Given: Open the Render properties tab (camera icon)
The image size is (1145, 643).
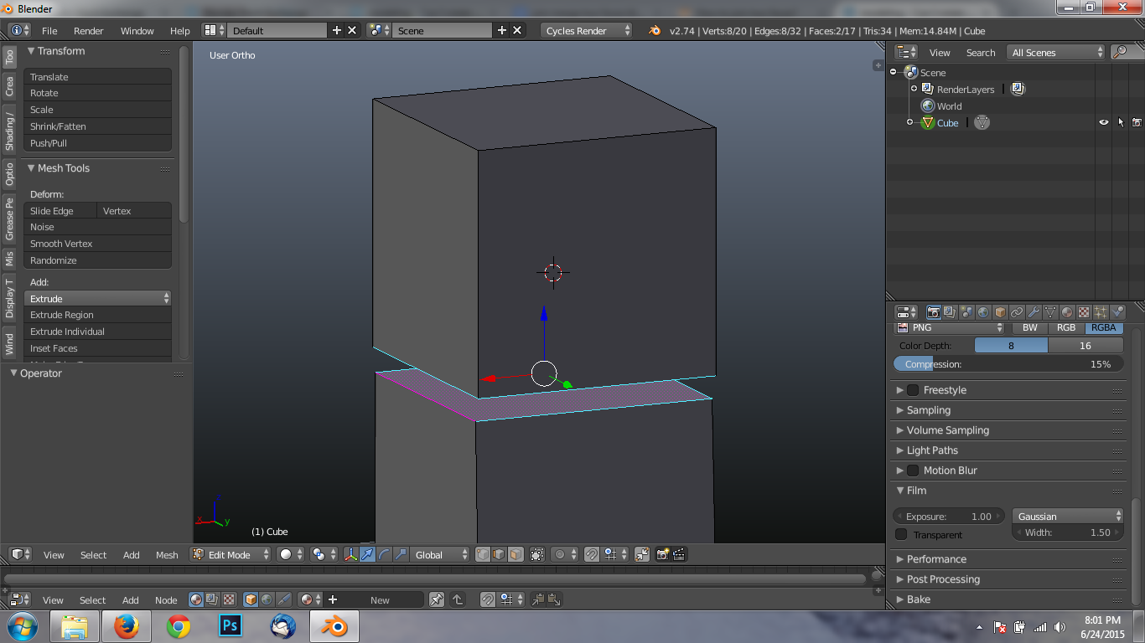Looking at the screenshot, I should [934, 311].
